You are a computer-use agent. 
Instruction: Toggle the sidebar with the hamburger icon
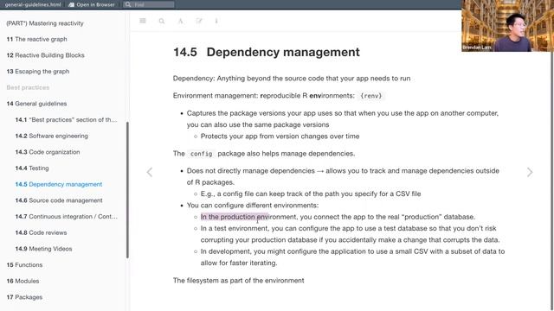tap(143, 21)
